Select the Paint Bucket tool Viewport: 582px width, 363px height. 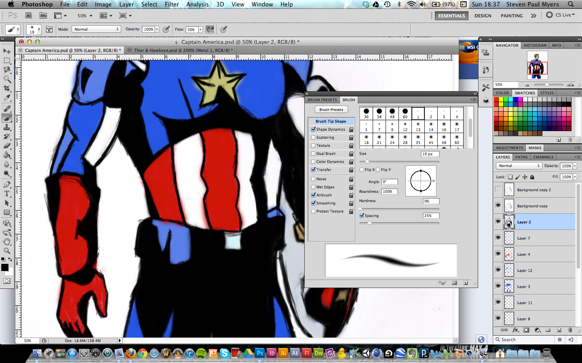7,155
